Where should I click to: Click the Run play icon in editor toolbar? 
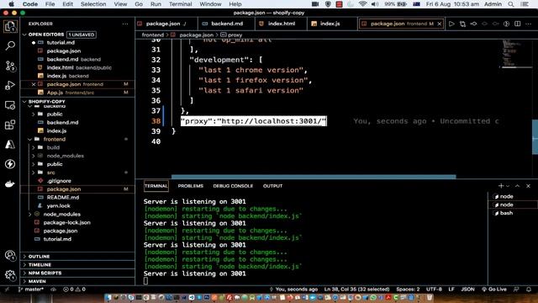[x=452, y=24]
